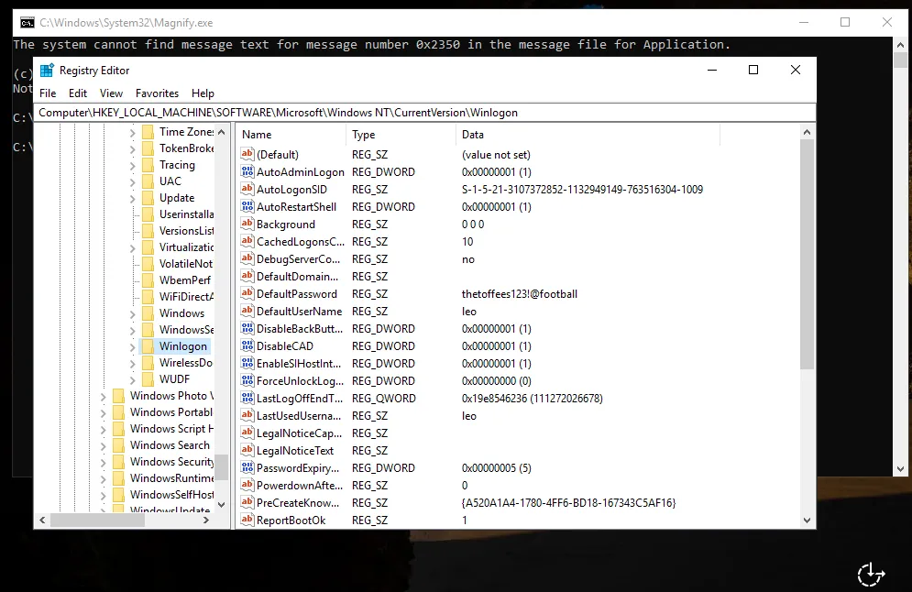Click scroll-down arrow of values list
Viewport: 912px width, 592px height.
[807, 521]
